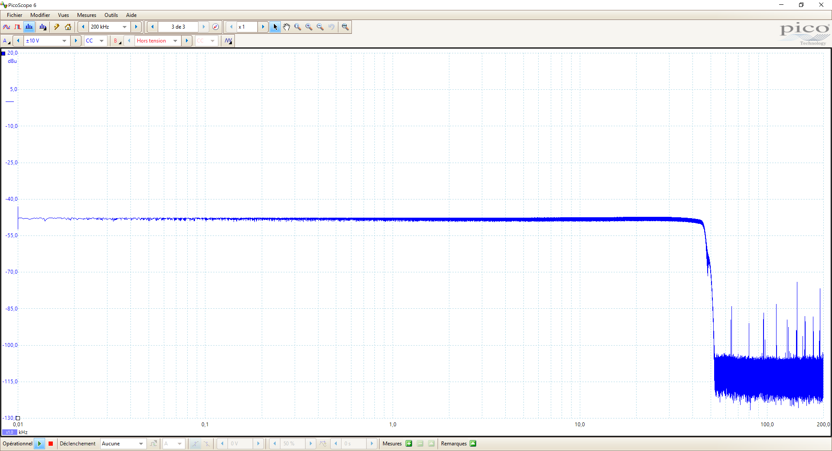The image size is (832, 451).
Task: Increase the 200 kHz frequency range
Action: [x=136, y=27]
